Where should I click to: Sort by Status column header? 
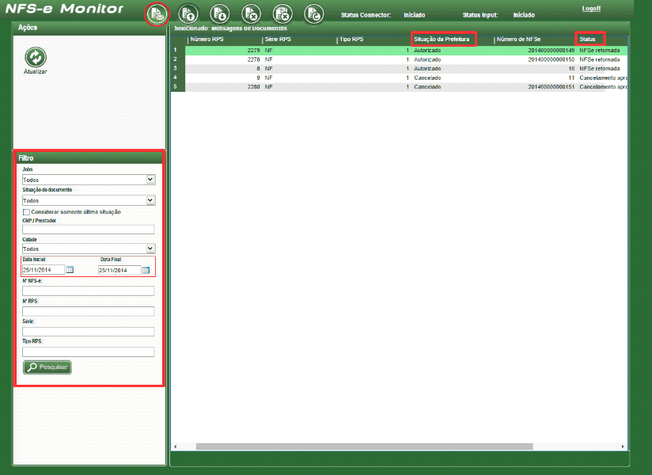point(588,40)
